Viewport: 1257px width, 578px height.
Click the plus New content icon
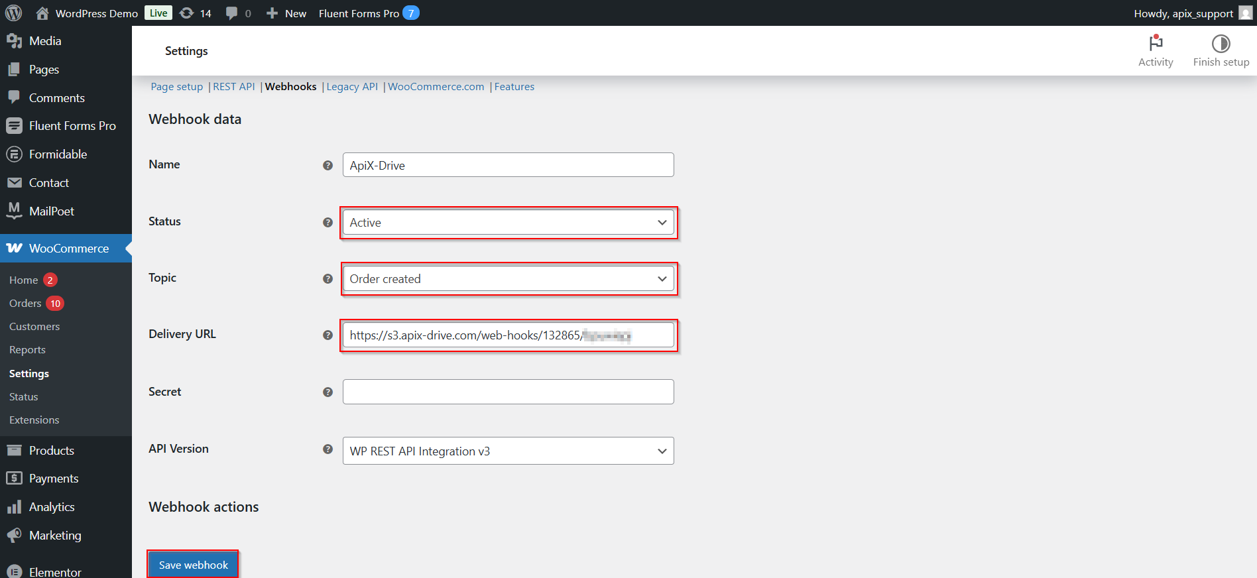click(272, 13)
